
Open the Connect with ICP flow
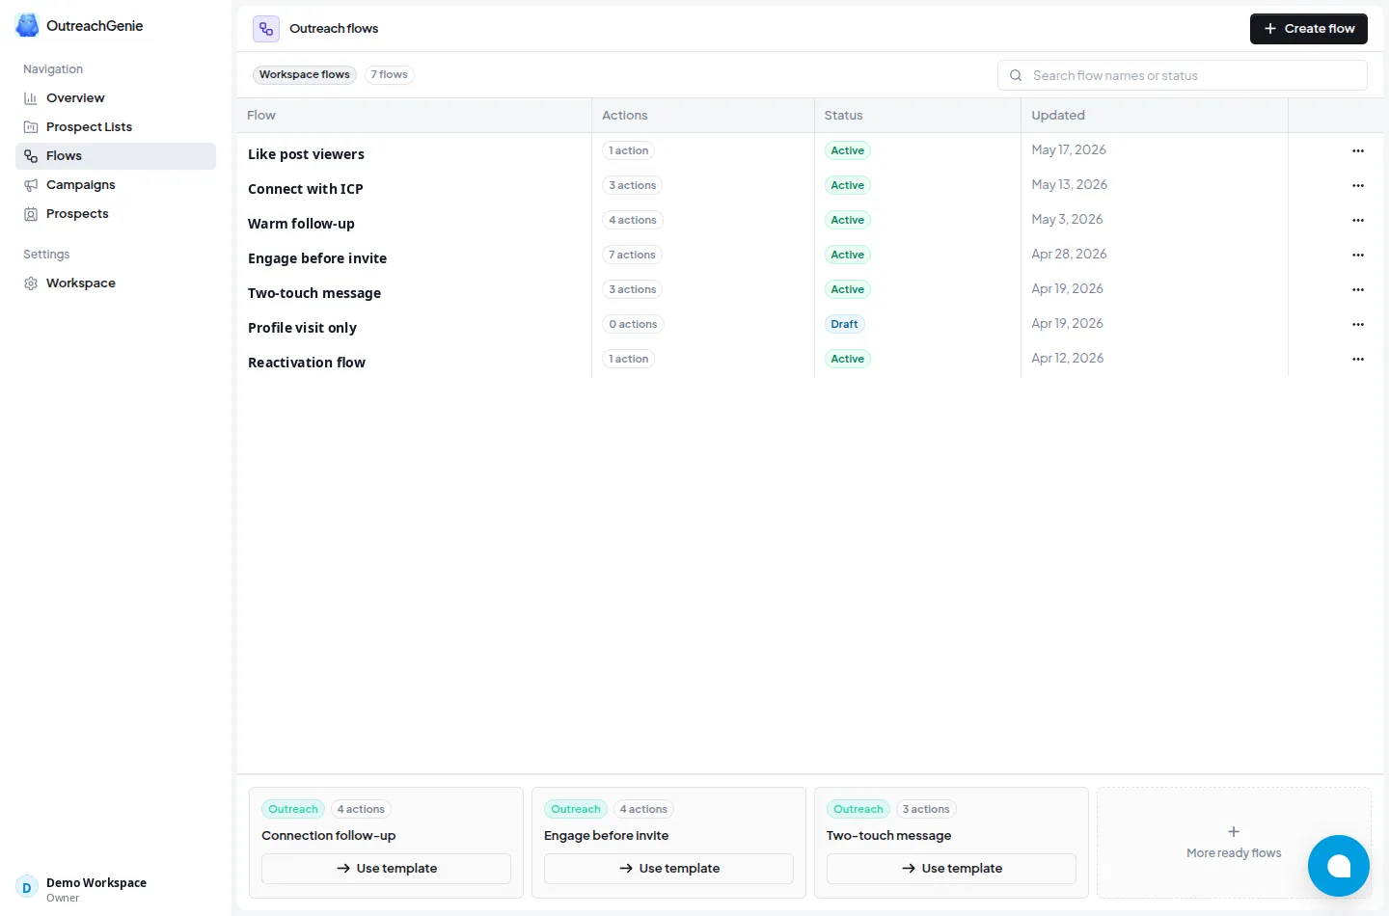(x=306, y=189)
